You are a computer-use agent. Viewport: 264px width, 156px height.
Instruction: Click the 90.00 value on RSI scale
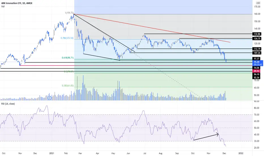257,101
